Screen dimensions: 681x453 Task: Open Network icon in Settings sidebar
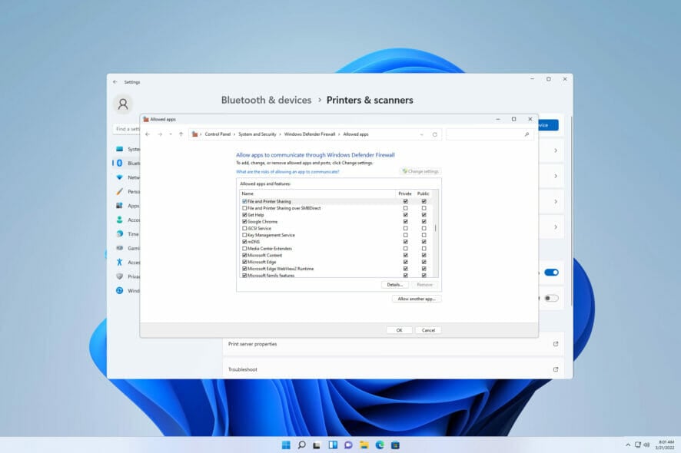pos(119,177)
